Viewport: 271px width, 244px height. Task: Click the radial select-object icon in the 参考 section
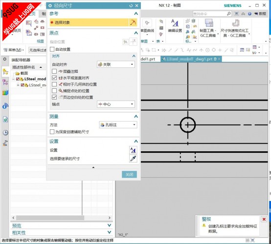[133, 22]
